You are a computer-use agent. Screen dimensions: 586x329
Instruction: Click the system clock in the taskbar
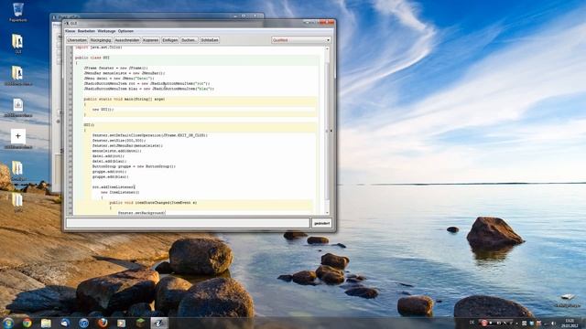570,323
